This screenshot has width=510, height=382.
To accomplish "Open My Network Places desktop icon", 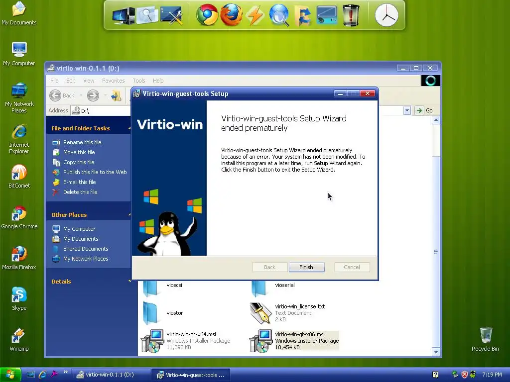I will coord(19,98).
